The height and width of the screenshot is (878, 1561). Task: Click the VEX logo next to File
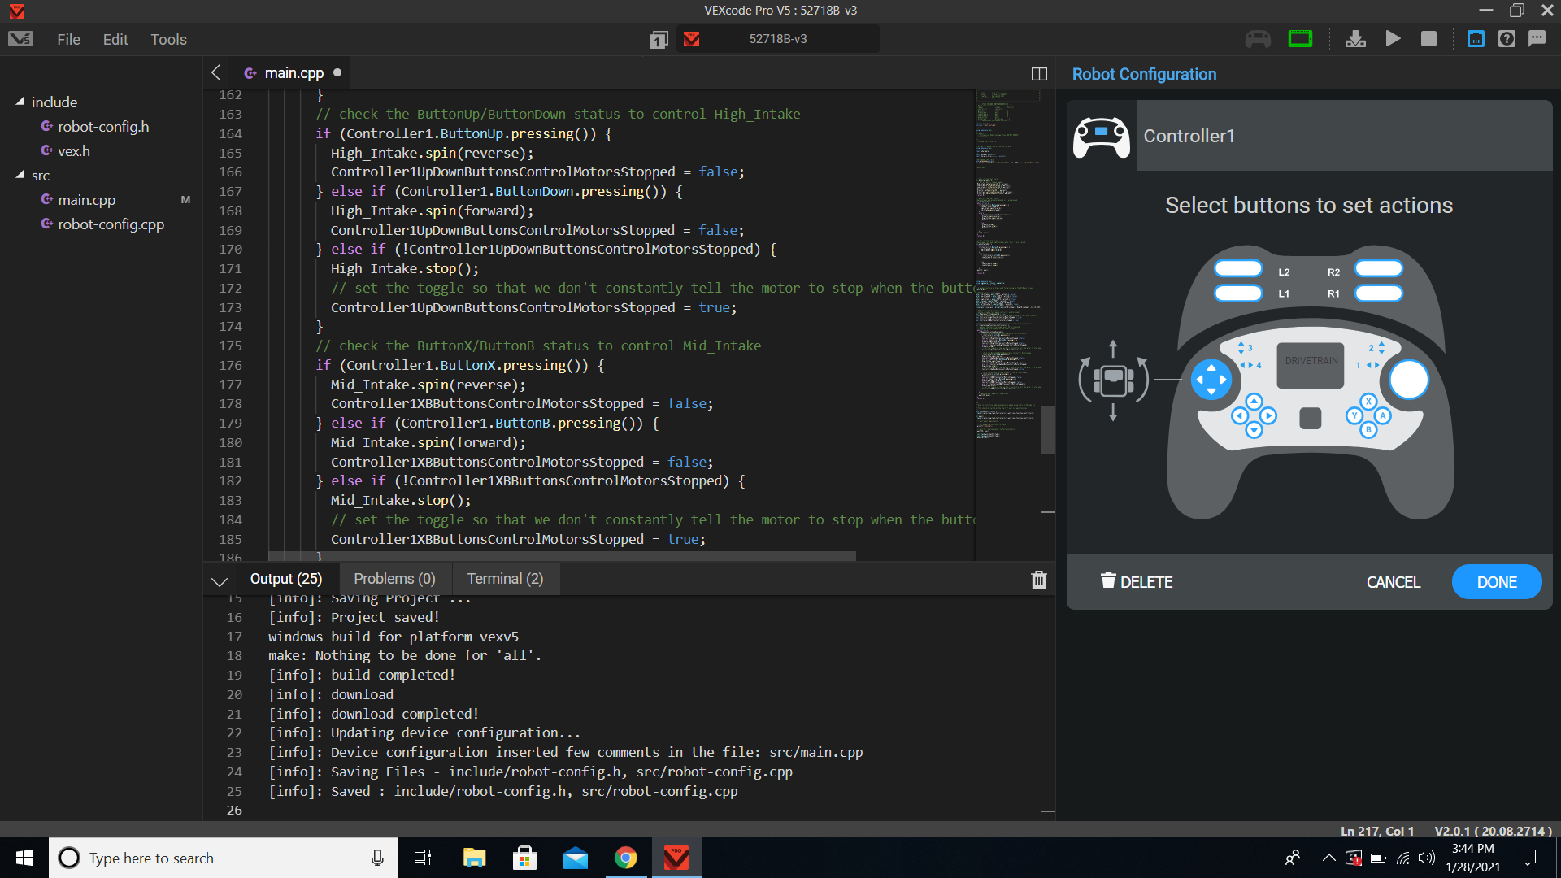[20, 39]
